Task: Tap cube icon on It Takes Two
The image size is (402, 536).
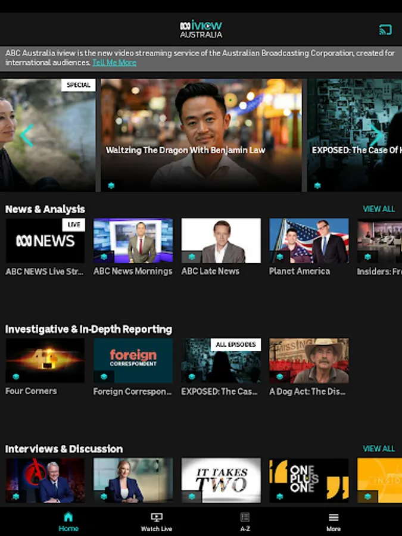Action: [192, 496]
